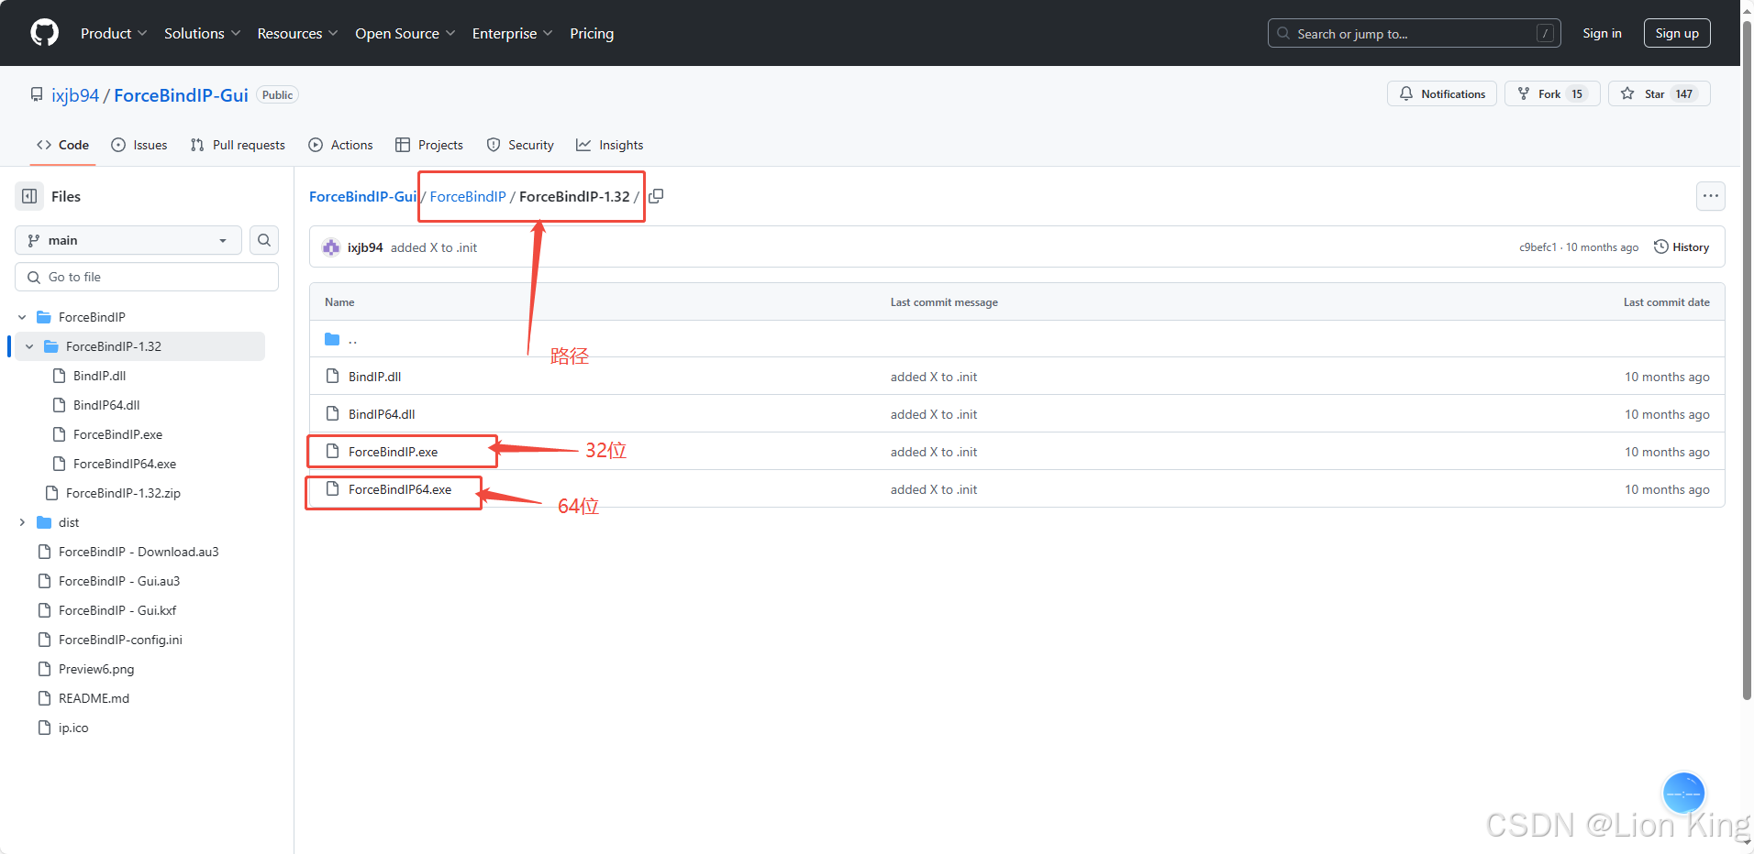Image resolution: width=1754 pixels, height=854 pixels.
Task: Open the main branch dropdown
Action: coord(128,240)
